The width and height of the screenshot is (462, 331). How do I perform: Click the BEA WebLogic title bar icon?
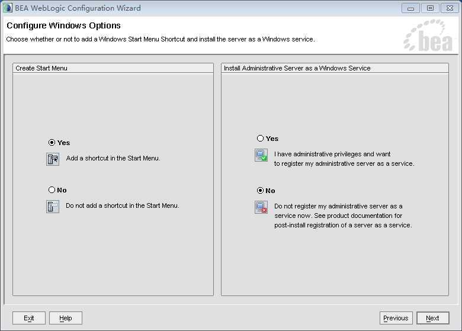point(8,8)
